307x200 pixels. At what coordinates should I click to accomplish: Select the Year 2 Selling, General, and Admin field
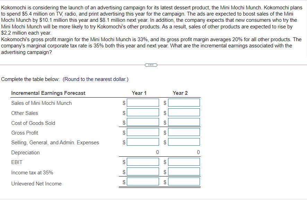pos(184,142)
